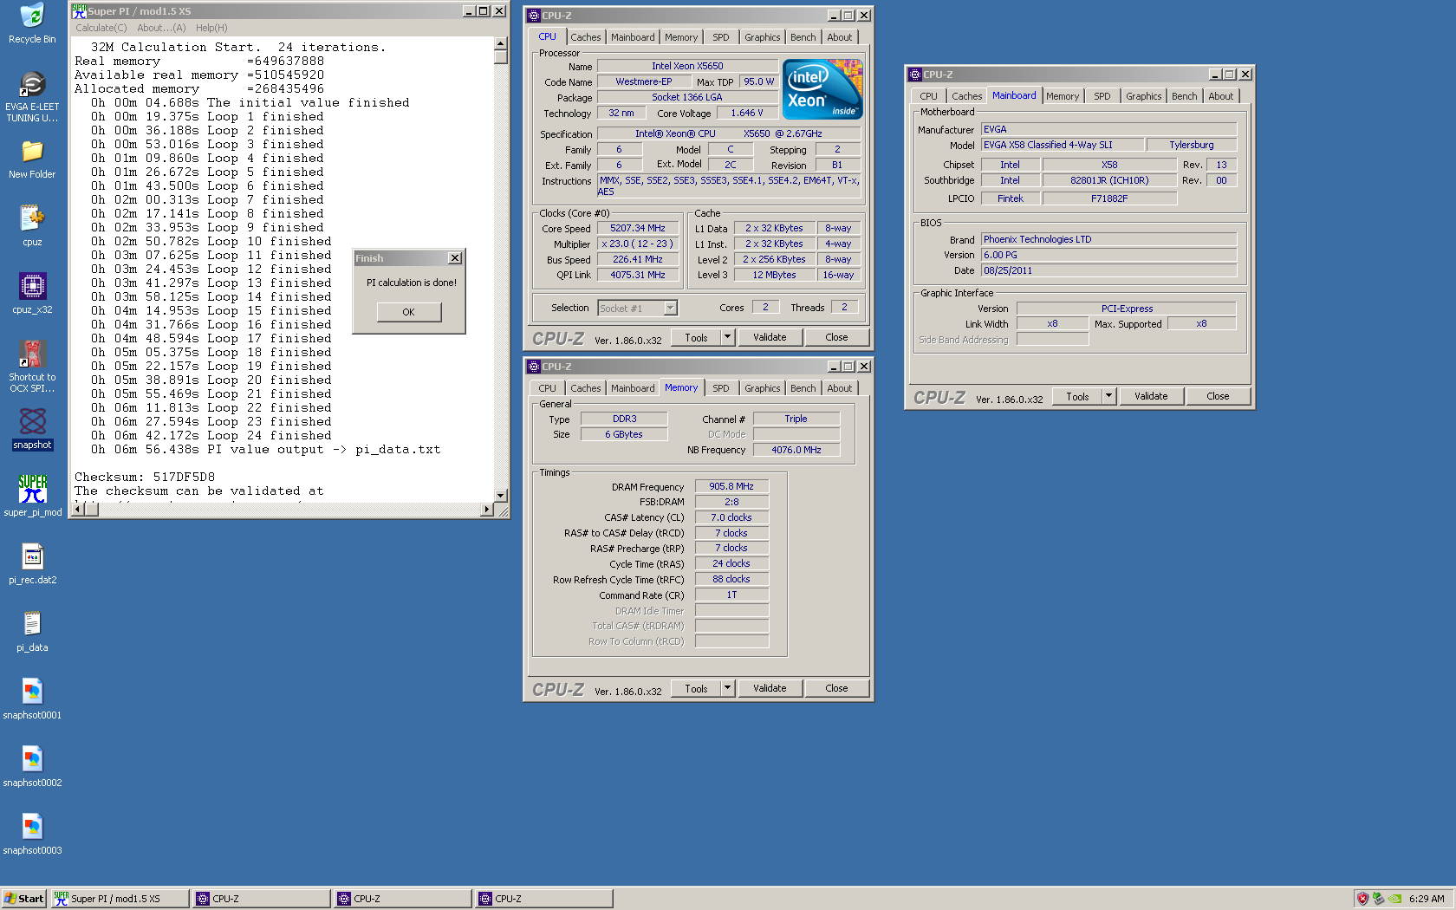The height and width of the screenshot is (910, 1456).
Task: Switch to CPU tab in Memory window
Action: (548, 388)
